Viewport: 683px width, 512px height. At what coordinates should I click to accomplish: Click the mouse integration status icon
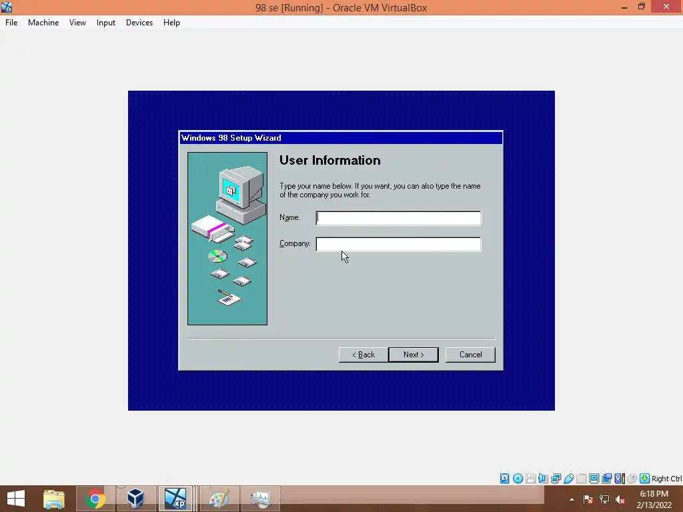pos(632,479)
